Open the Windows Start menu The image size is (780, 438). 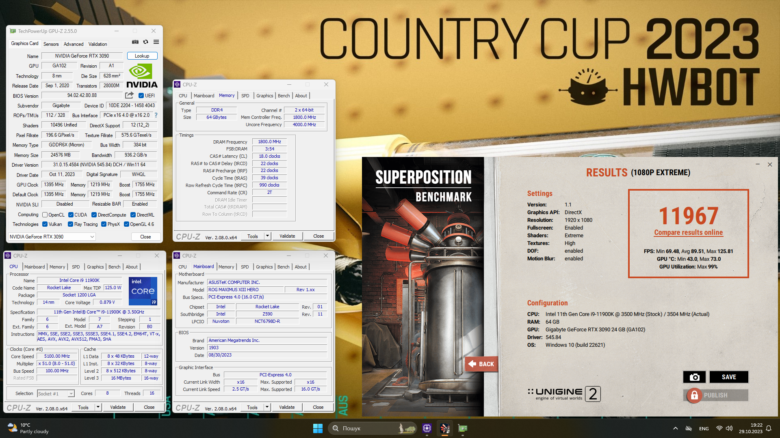318,428
